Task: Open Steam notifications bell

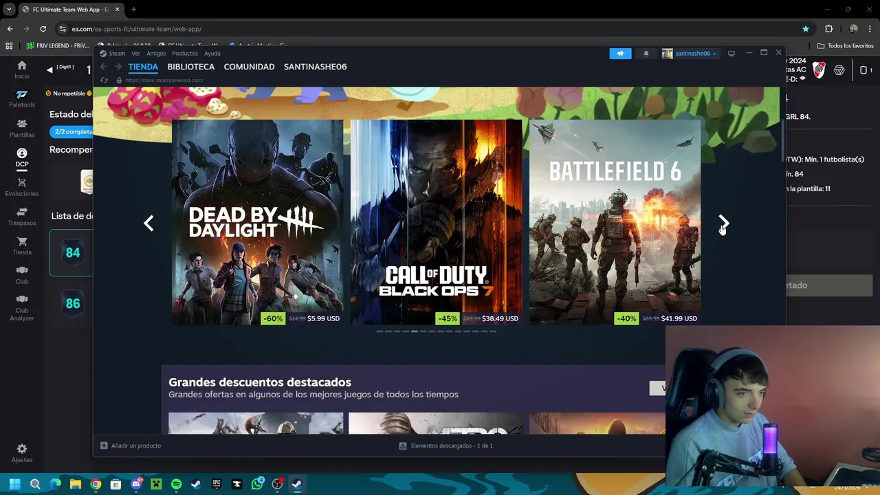Action: pyautogui.click(x=646, y=54)
